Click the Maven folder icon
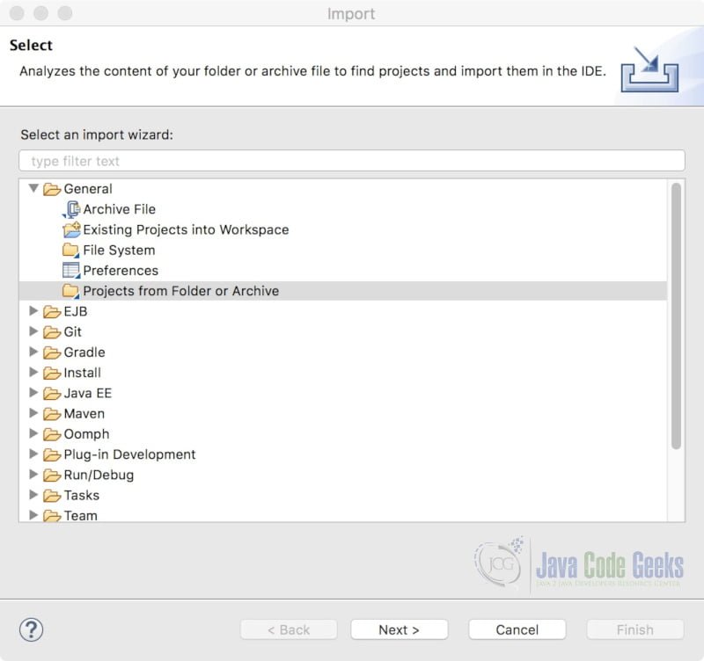This screenshot has width=704, height=661. click(54, 413)
